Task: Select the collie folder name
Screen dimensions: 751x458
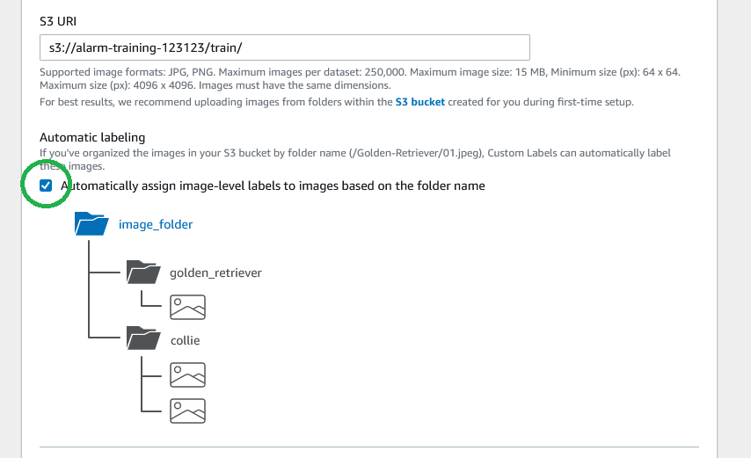Action: [185, 340]
